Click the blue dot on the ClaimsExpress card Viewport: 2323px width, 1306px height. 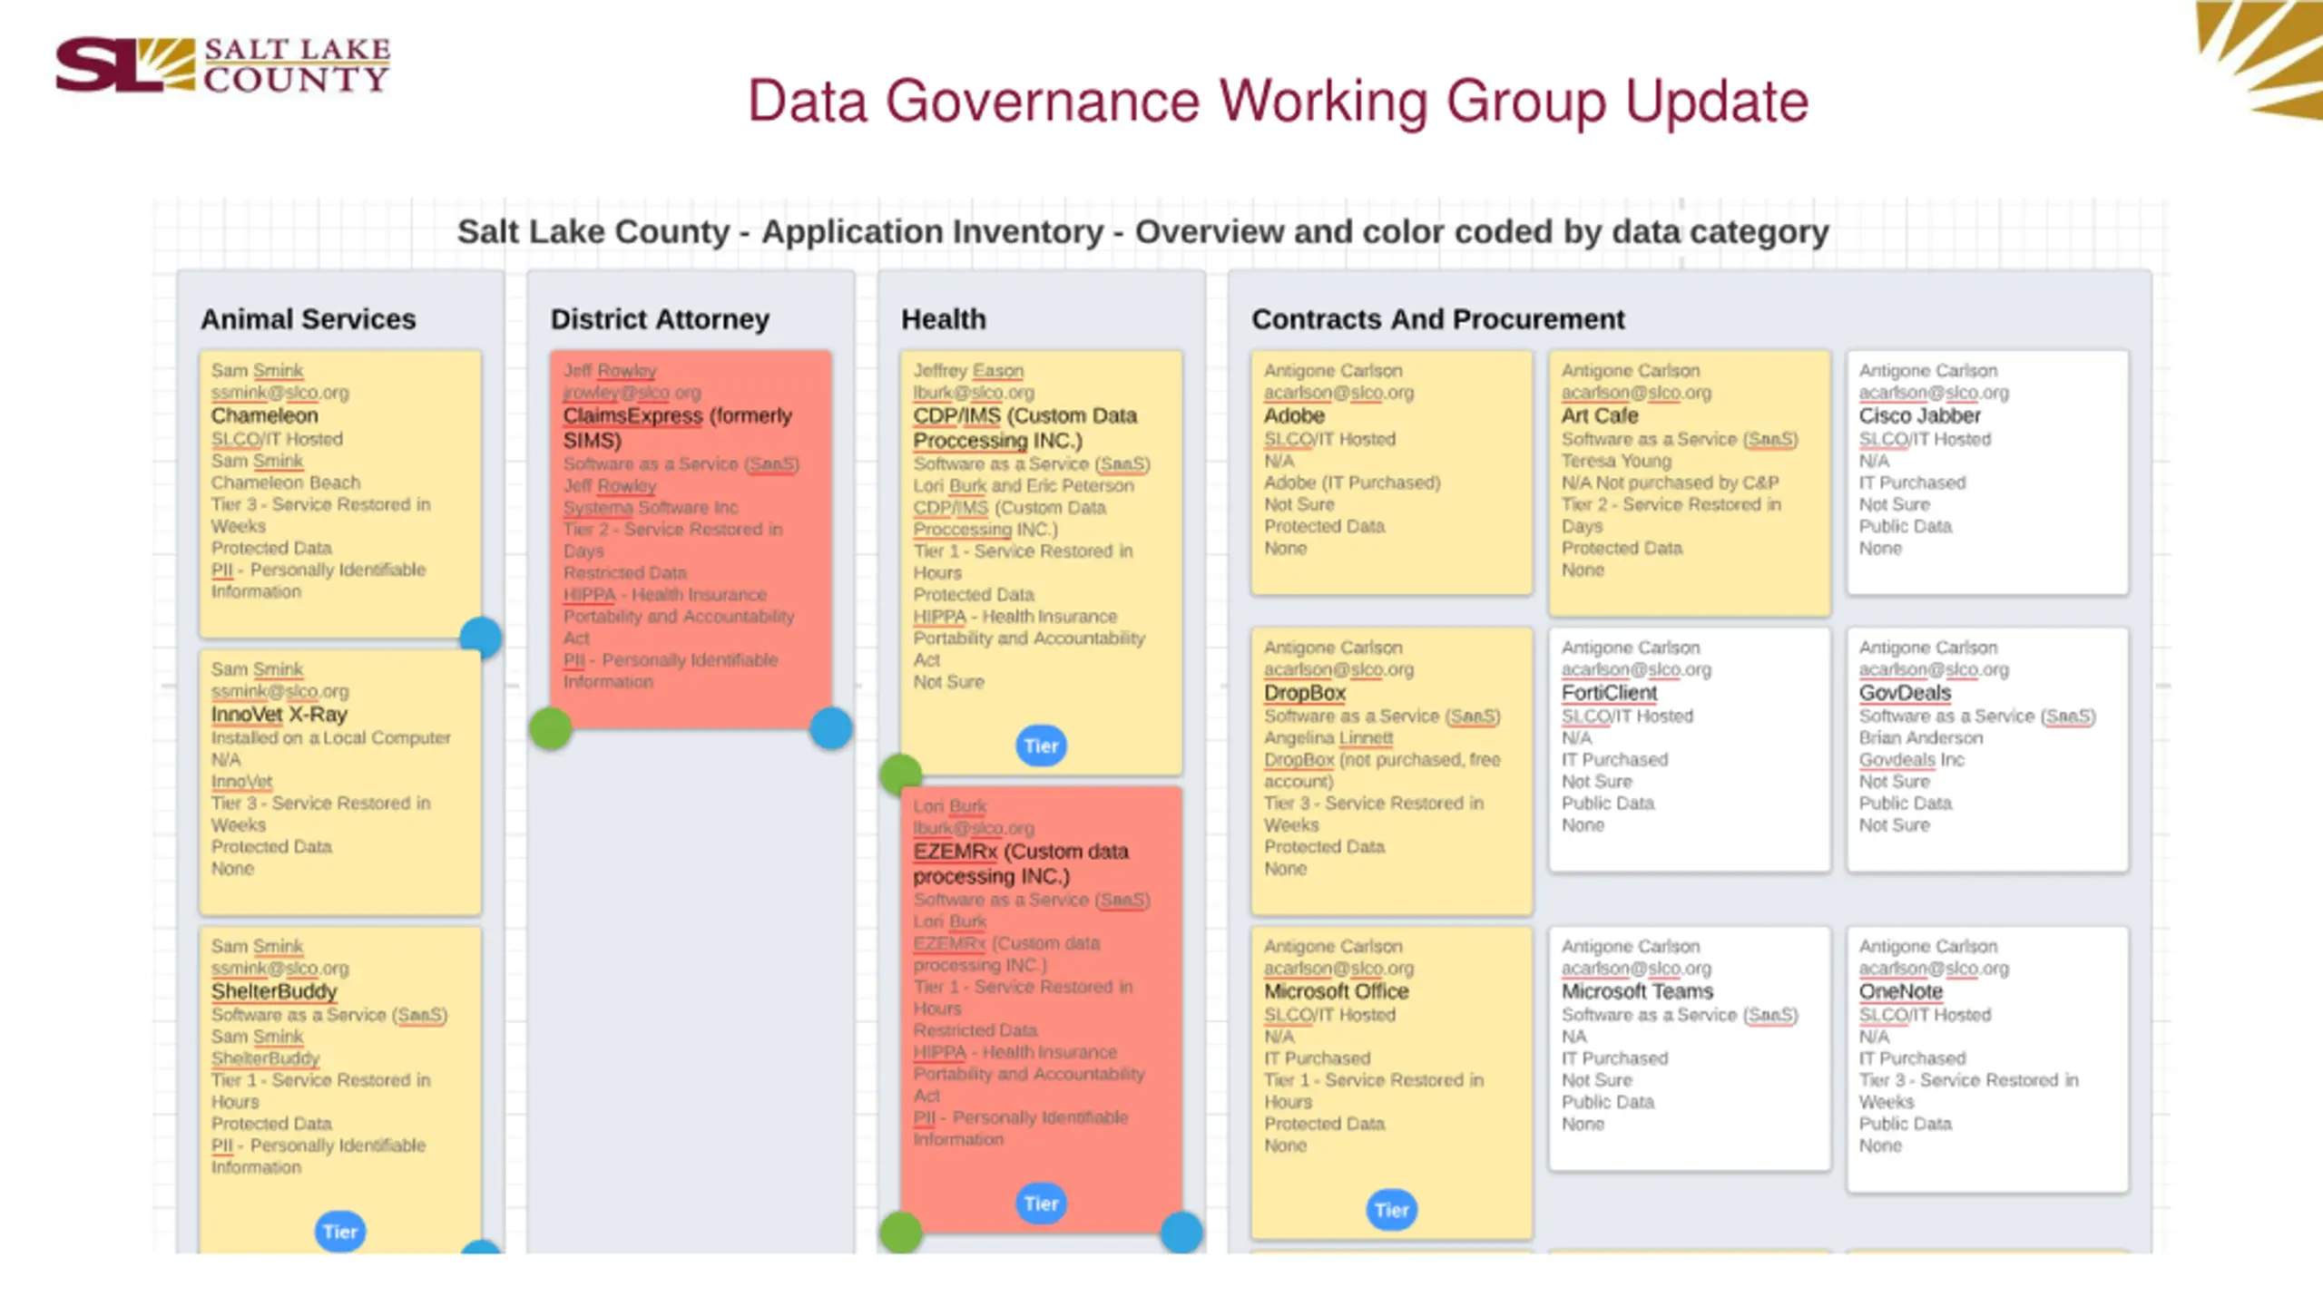[830, 728]
